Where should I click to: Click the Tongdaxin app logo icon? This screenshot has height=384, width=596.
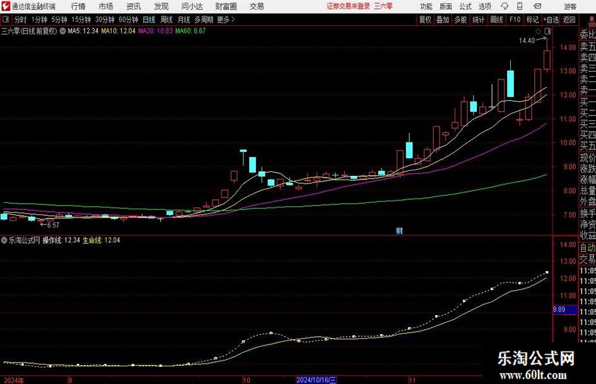tap(6, 6)
